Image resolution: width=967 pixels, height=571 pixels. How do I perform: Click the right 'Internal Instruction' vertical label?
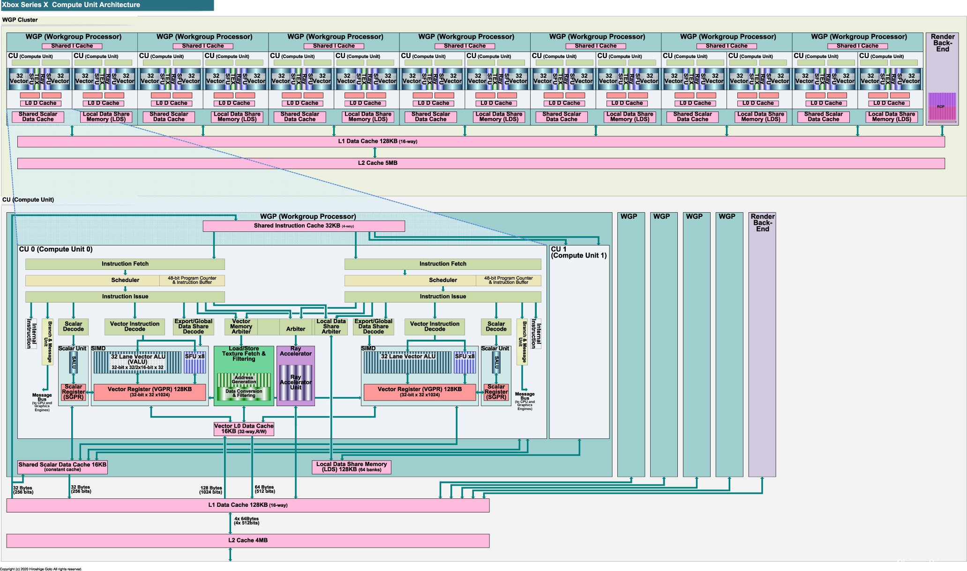pyautogui.click(x=536, y=334)
